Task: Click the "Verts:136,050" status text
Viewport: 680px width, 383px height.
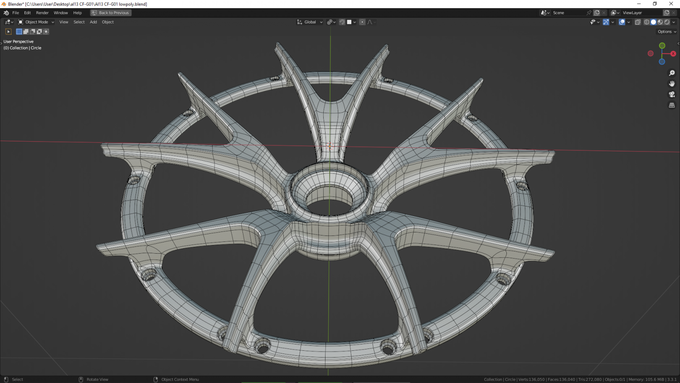Action: click(531, 379)
